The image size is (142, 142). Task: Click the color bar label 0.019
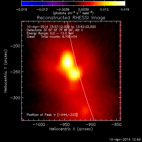pos(125,9)
